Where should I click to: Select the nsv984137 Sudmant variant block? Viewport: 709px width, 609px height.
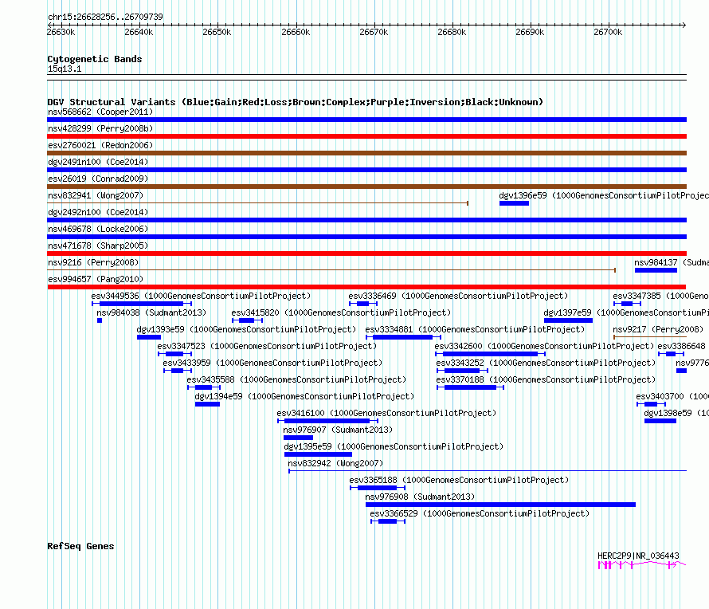656,270
